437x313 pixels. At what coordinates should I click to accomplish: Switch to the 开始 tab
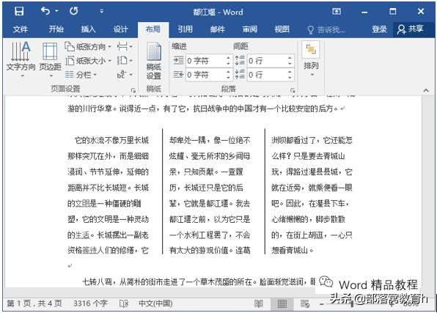click(56, 29)
